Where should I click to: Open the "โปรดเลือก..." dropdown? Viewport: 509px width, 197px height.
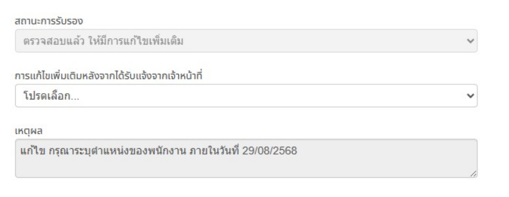[x=246, y=96]
